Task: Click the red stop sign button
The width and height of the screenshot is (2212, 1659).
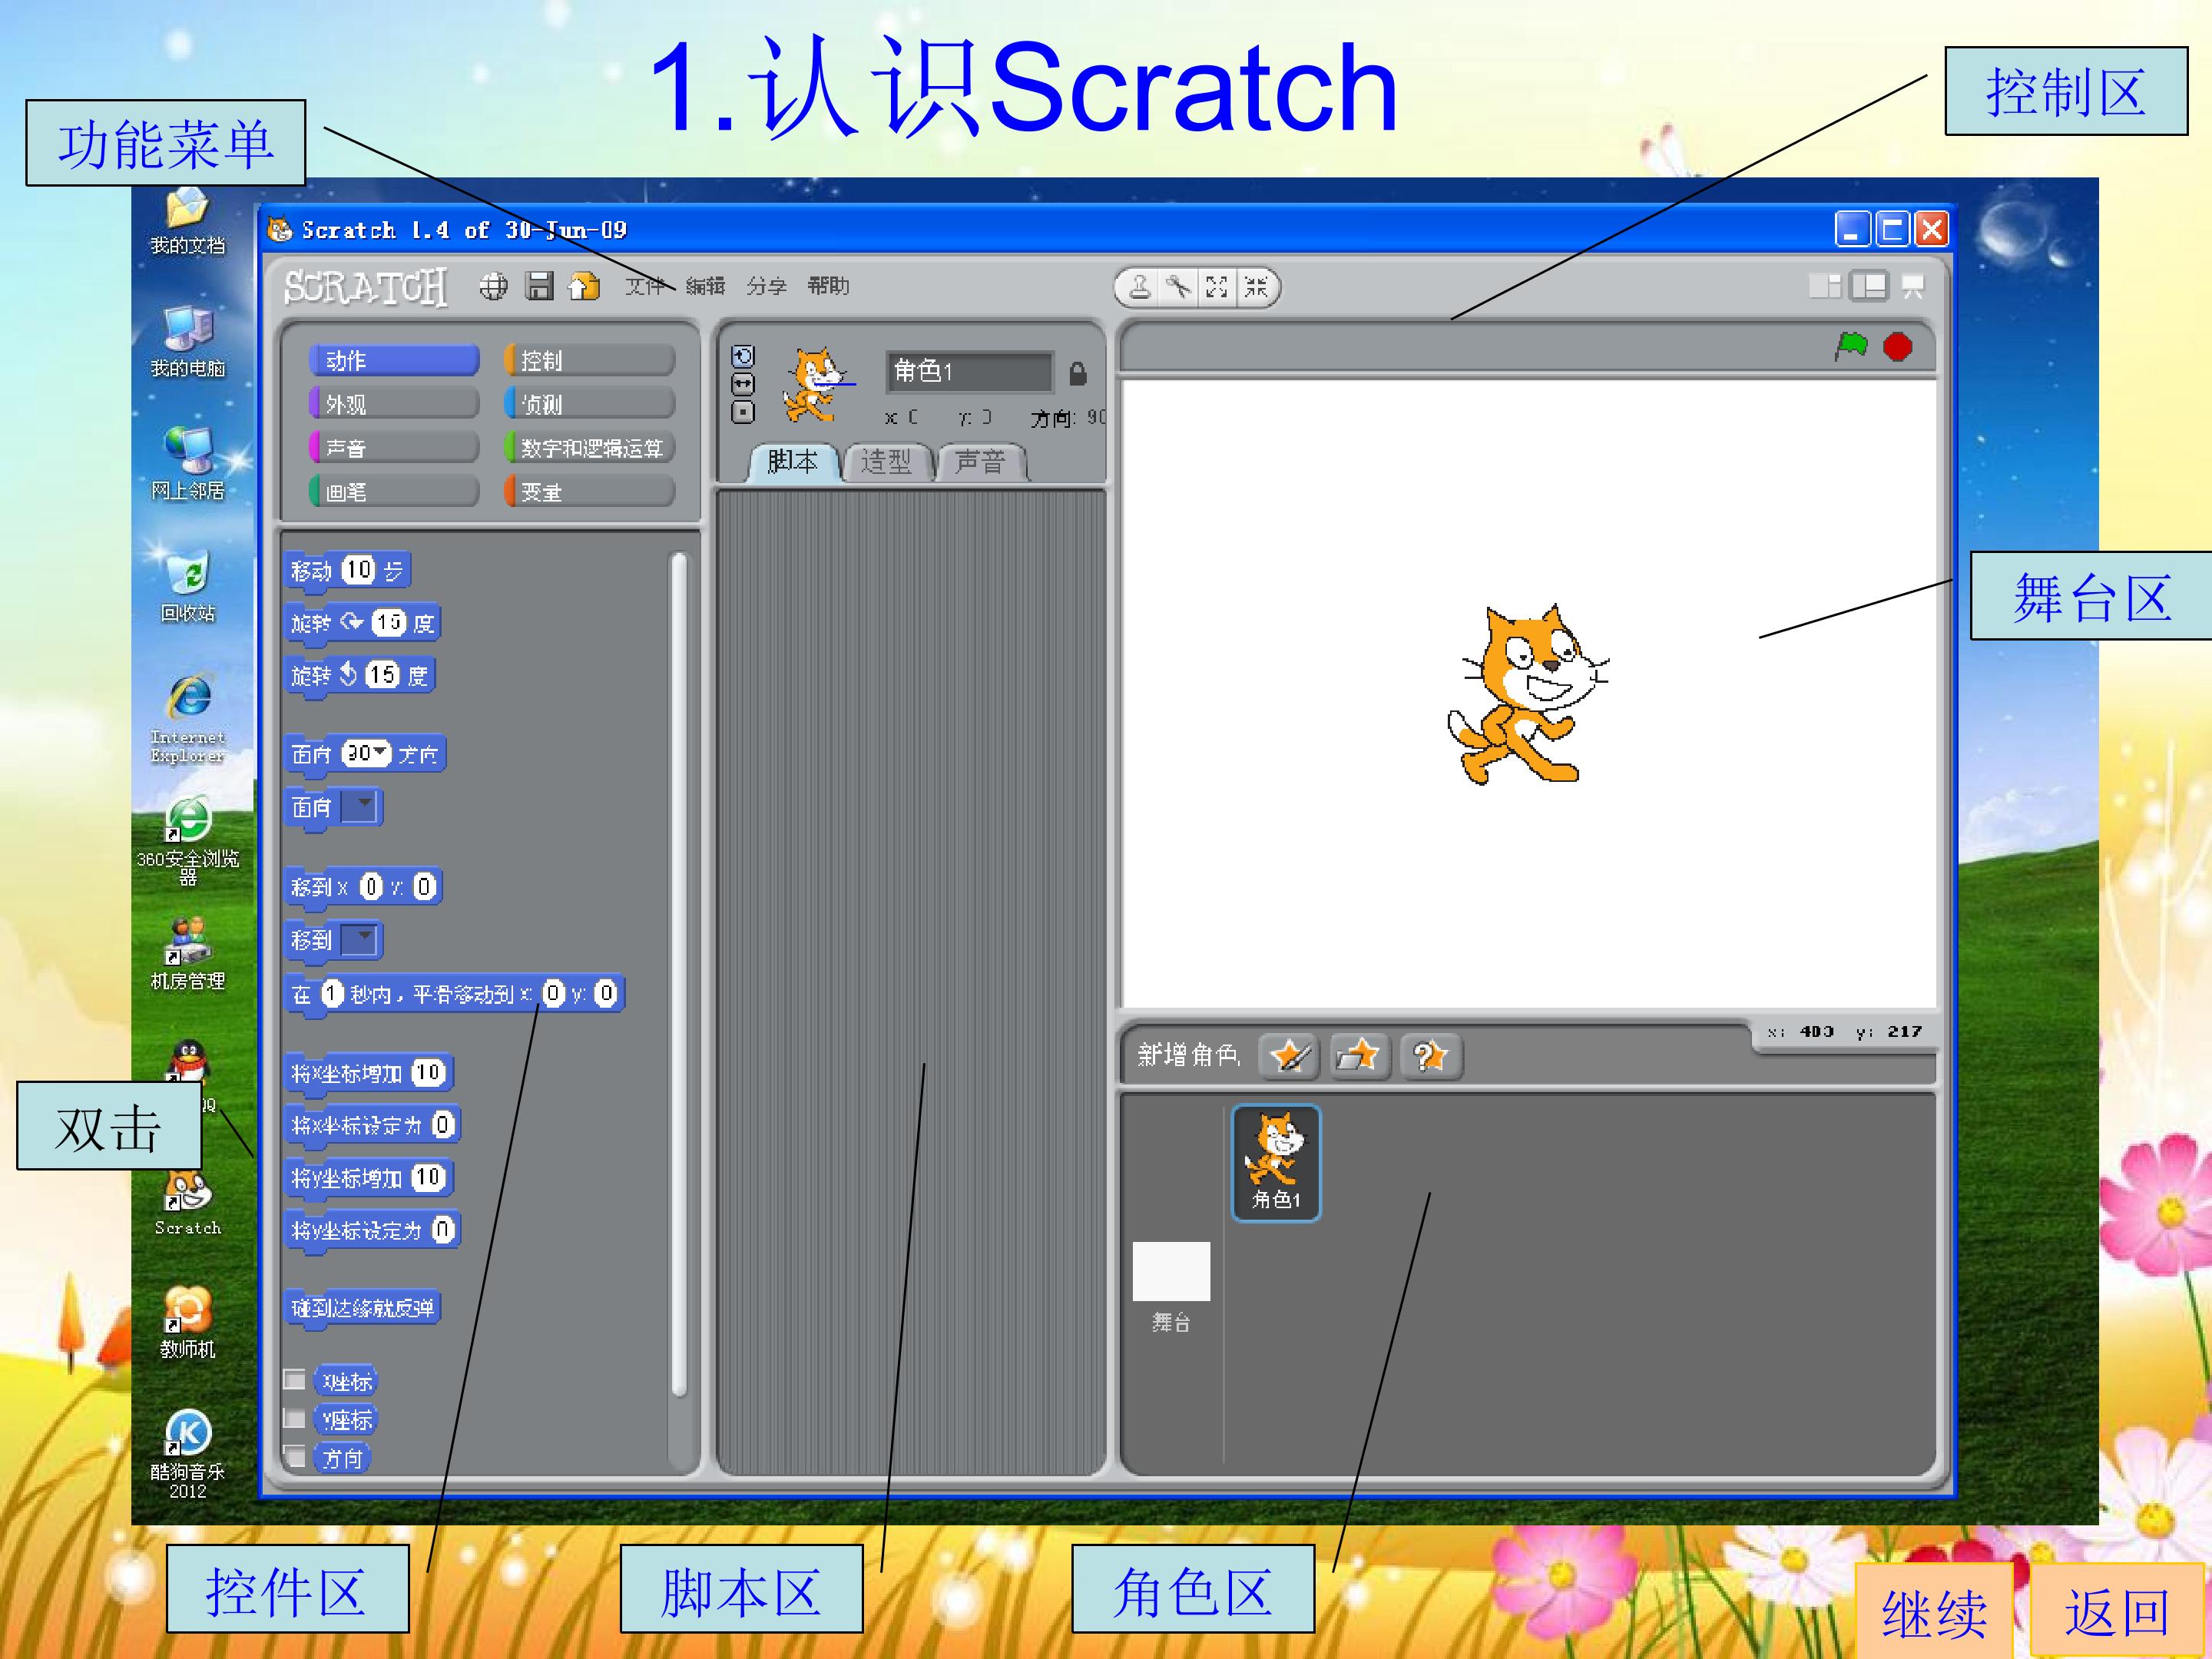Action: (1897, 347)
